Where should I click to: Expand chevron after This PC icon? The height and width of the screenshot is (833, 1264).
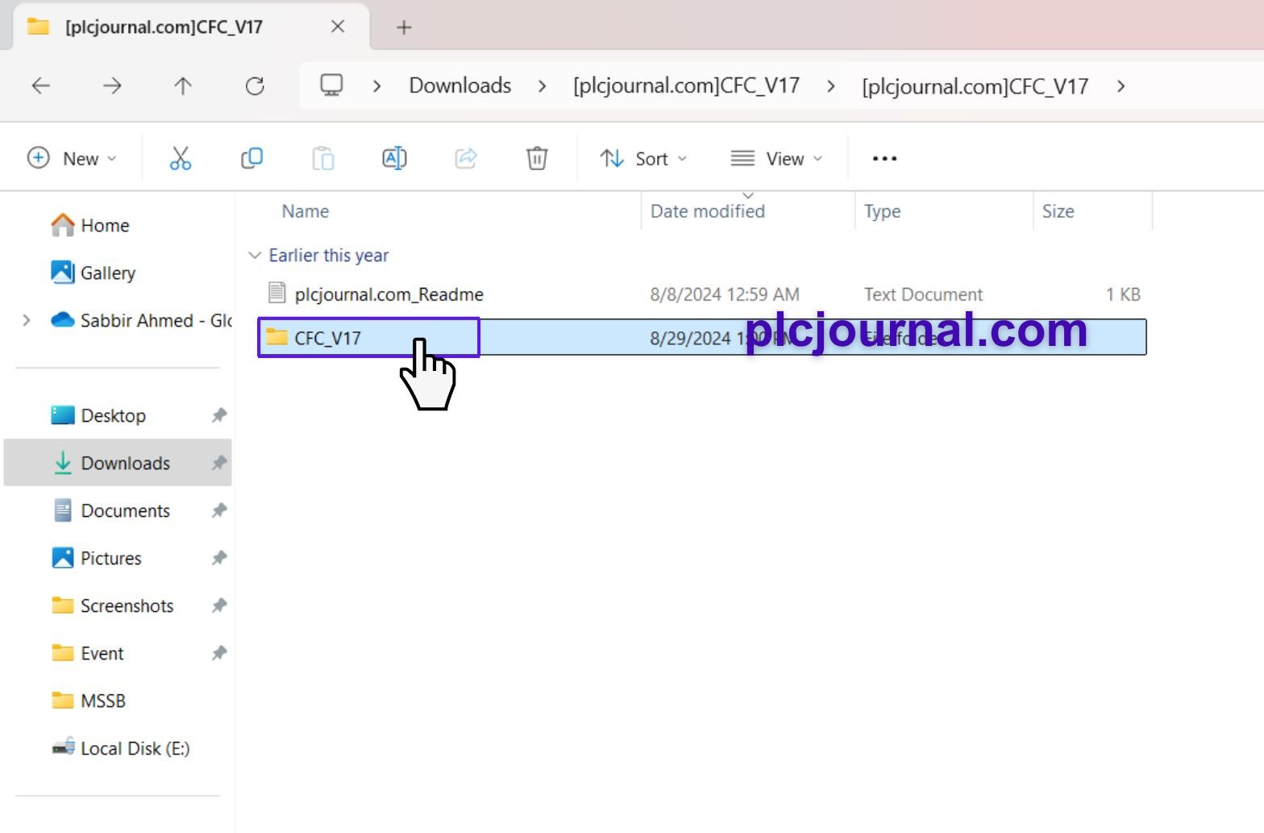(x=376, y=85)
